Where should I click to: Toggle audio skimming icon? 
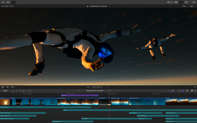coord(177,91)
